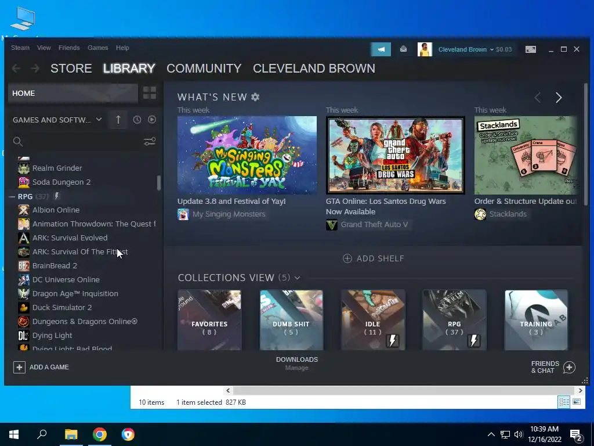Toggle recent activity clock filter
This screenshot has width=594, height=446.
pyautogui.click(x=137, y=120)
